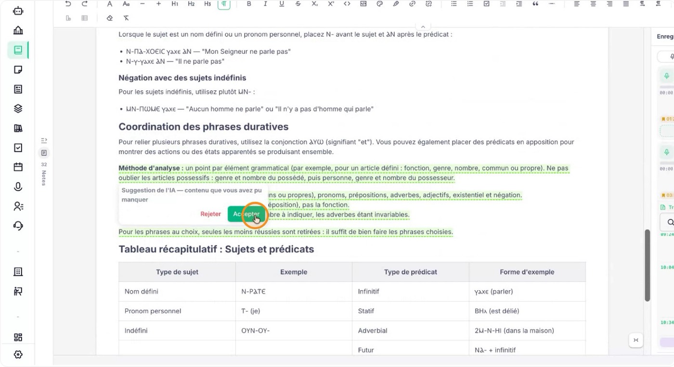674x367 pixels.
Task: Insert a task checklist
Action: tap(486, 4)
